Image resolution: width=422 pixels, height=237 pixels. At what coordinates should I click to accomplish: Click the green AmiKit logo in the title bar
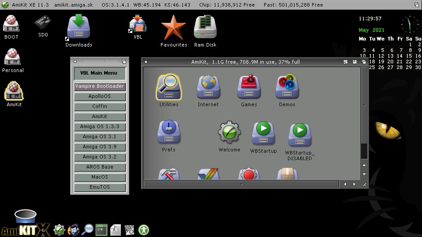(5, 4)
